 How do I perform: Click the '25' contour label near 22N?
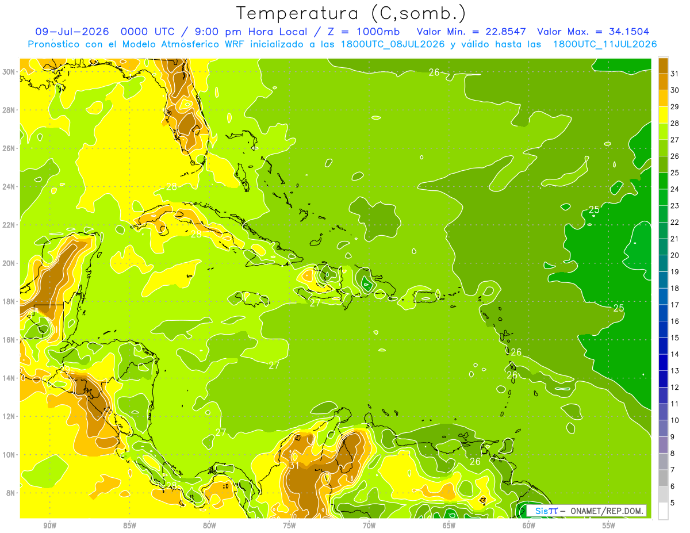coord(594,210)
